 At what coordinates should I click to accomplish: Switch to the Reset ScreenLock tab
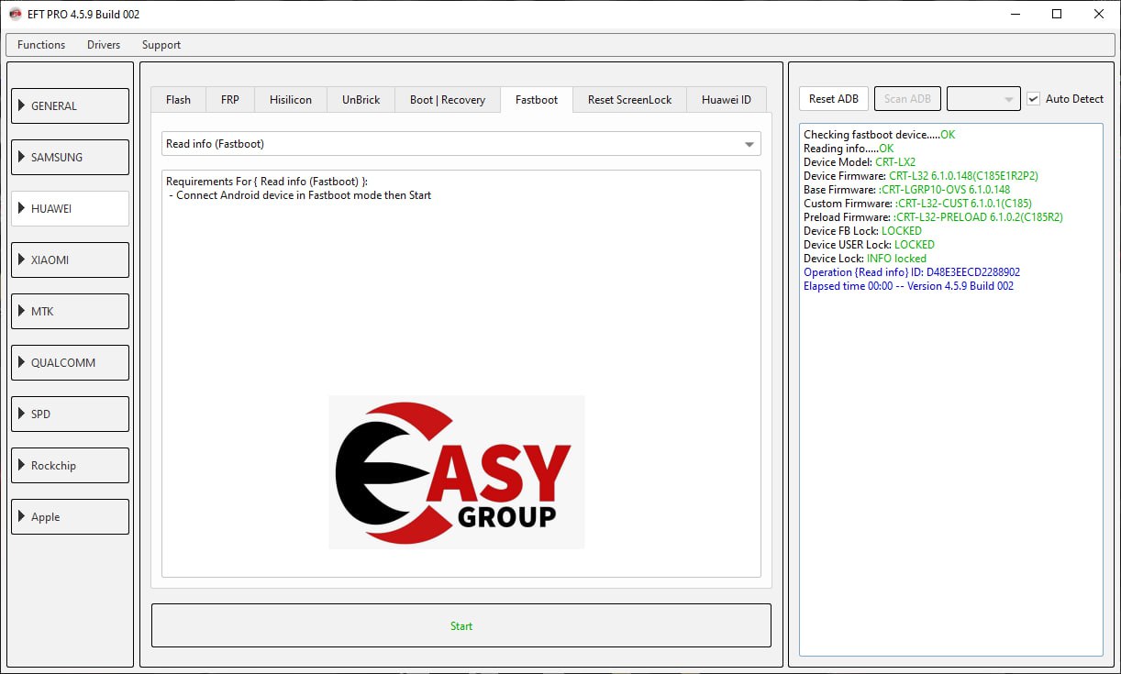(629, 100)
